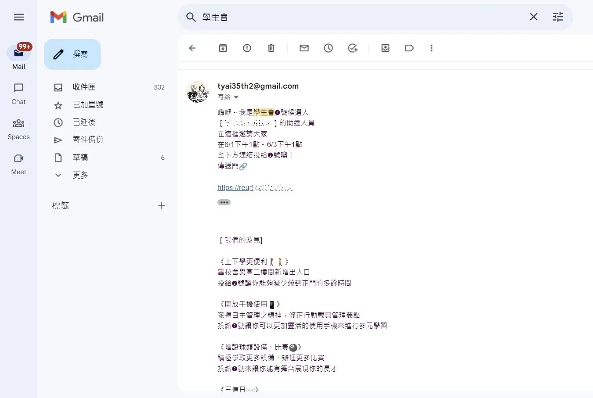Click in the search field with 學生會
The height and width of the screenshot is (398, 593).
coord(360,17)
